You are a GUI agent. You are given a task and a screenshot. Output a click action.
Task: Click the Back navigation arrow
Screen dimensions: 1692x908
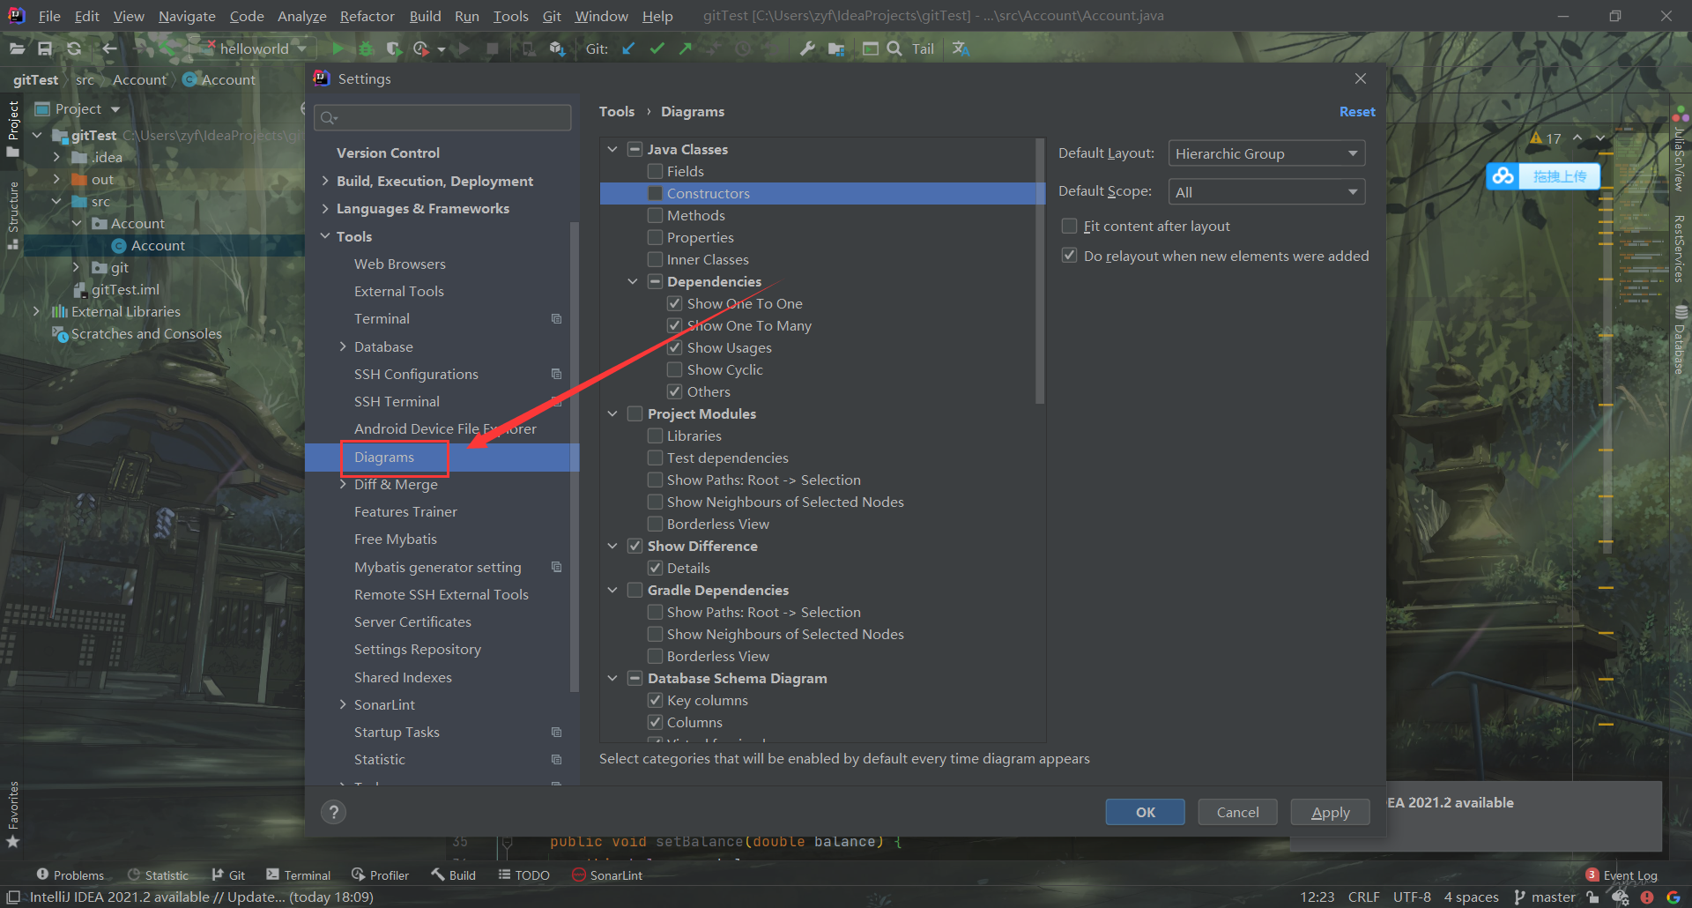(110, 48)
